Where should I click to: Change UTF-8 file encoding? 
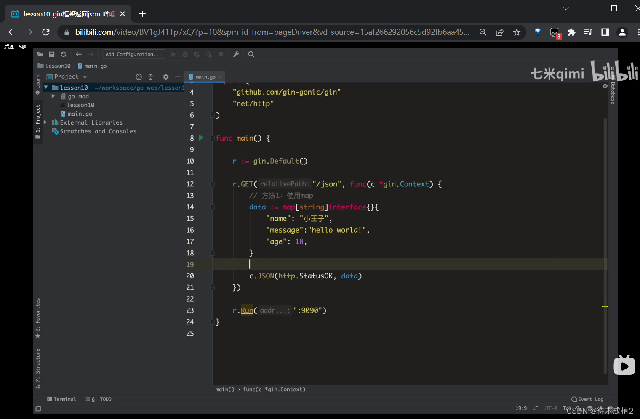click(550, 408)
